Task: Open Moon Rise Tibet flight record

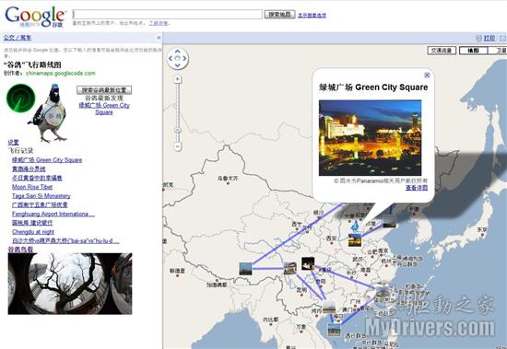Action: [x=32, y=187]
